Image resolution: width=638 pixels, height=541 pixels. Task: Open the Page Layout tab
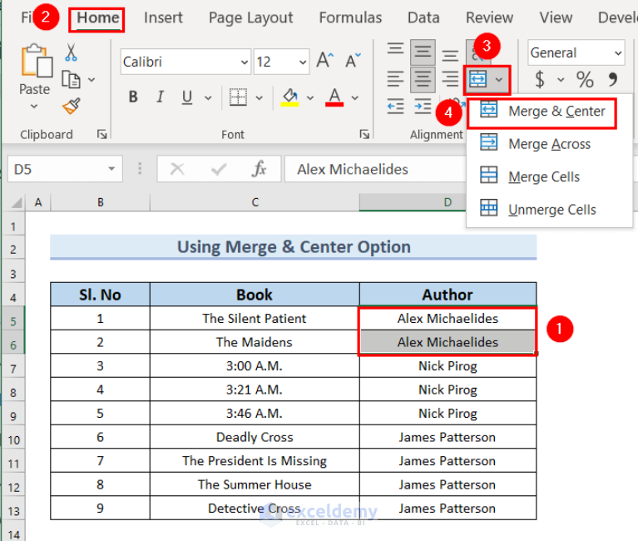click(x=250, y=18)
